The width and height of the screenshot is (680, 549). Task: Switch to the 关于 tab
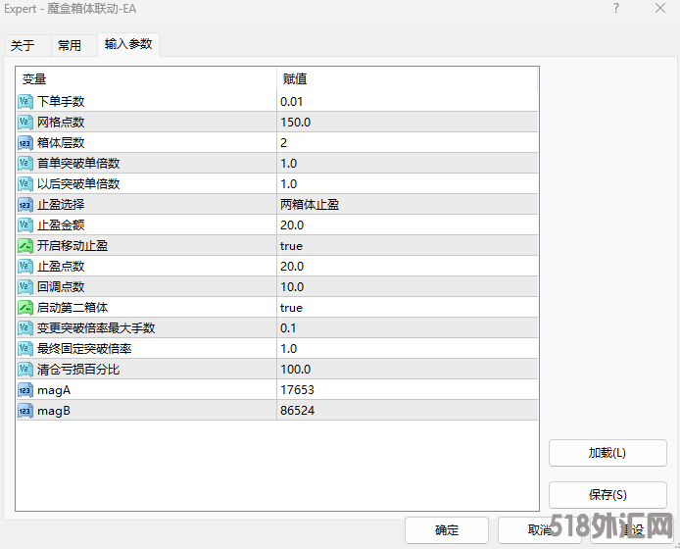(27, 45)
